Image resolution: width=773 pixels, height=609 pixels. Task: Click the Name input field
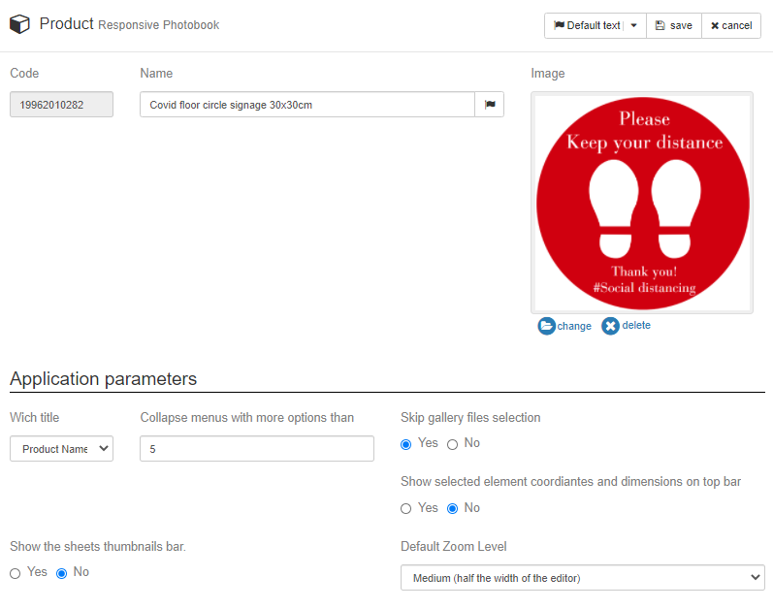[x=307, y=105]
